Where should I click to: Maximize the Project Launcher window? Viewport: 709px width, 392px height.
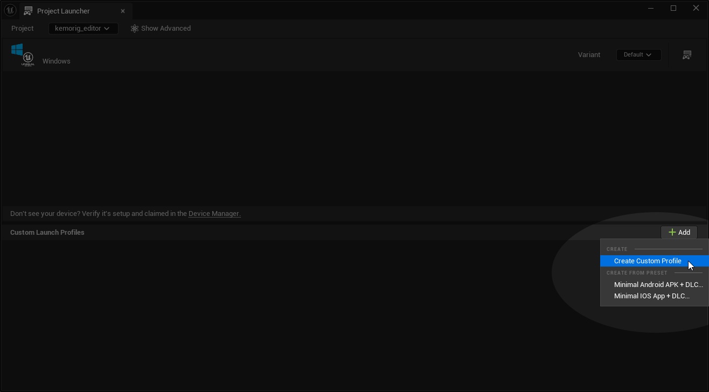pos(673,8)
